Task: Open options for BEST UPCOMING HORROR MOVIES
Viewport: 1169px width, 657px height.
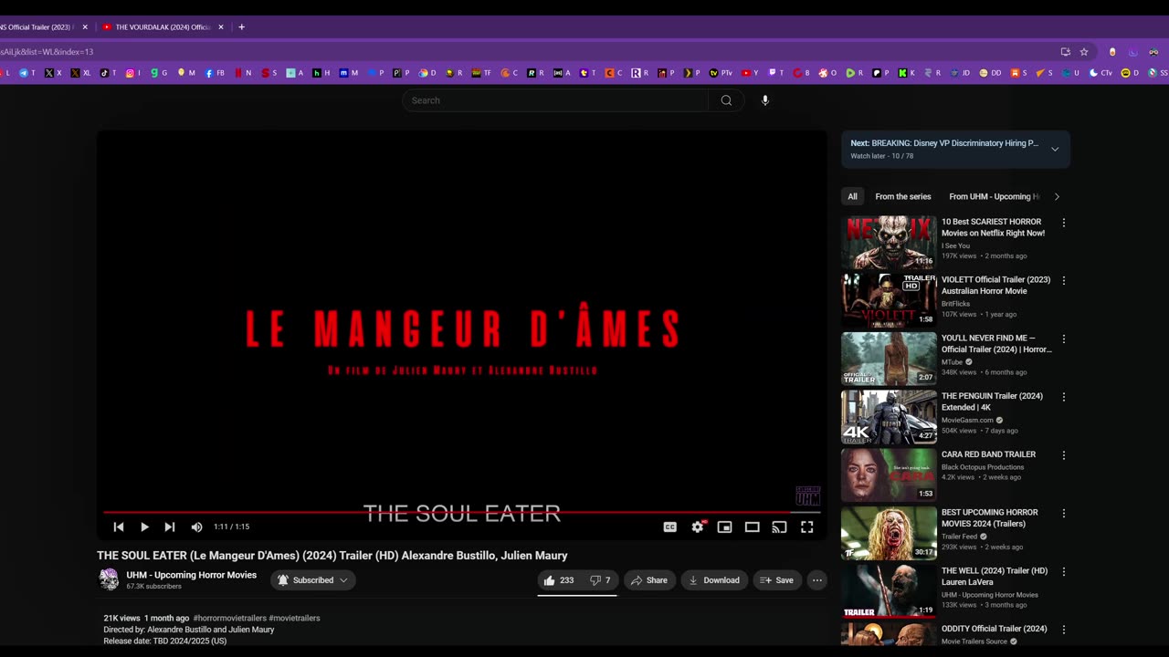Action: (x=1063, y=514)
